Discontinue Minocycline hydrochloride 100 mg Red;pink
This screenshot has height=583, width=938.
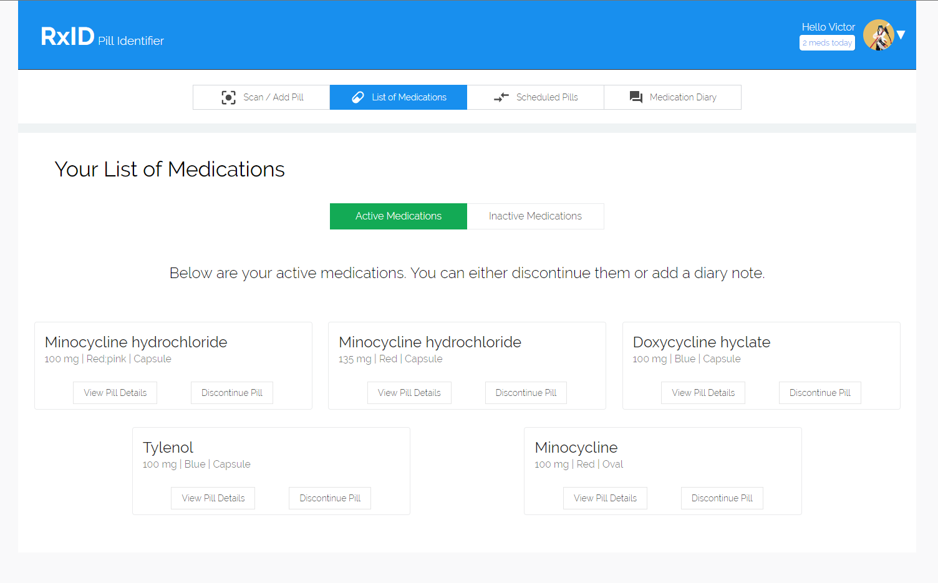click(x=231, y=393)
